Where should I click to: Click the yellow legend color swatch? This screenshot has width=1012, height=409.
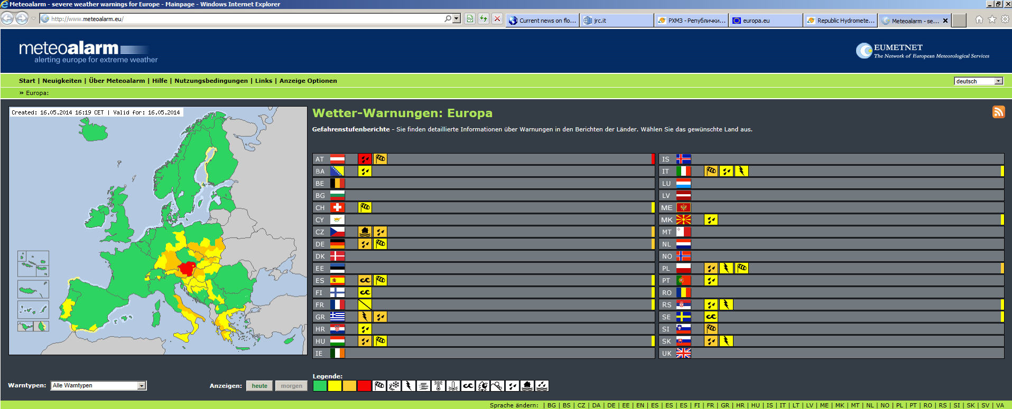point(335,386)
